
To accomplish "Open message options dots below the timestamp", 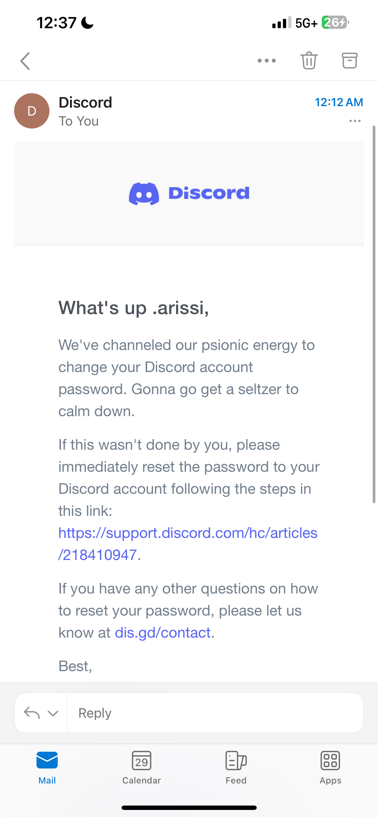I will click(x=355, y=121).
